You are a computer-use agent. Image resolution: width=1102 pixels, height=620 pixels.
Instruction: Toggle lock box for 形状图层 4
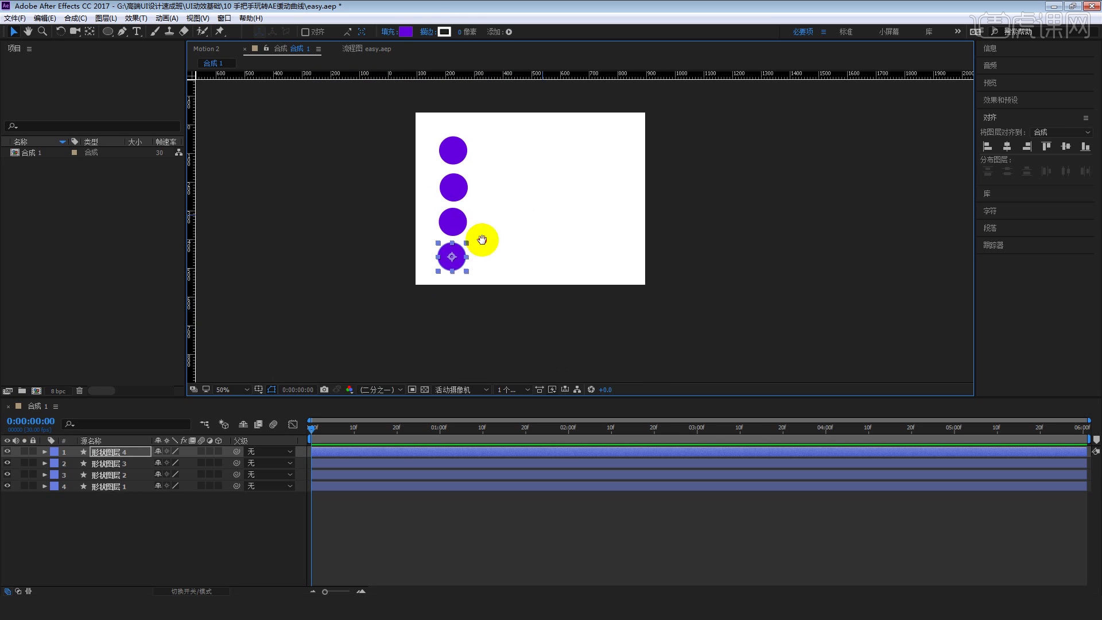click(33, 452)
